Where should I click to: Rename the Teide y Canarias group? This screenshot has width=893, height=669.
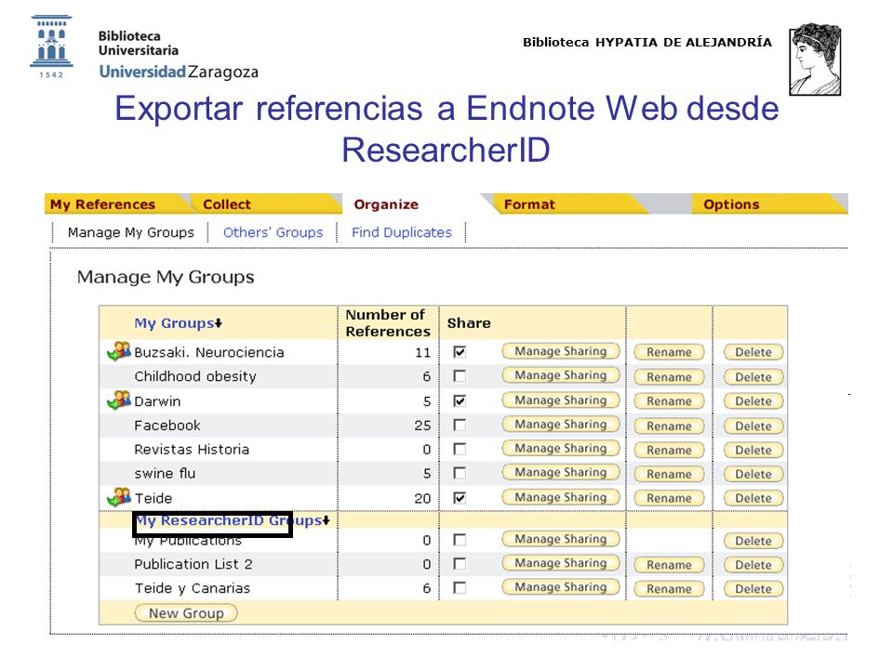pos(669,588)
